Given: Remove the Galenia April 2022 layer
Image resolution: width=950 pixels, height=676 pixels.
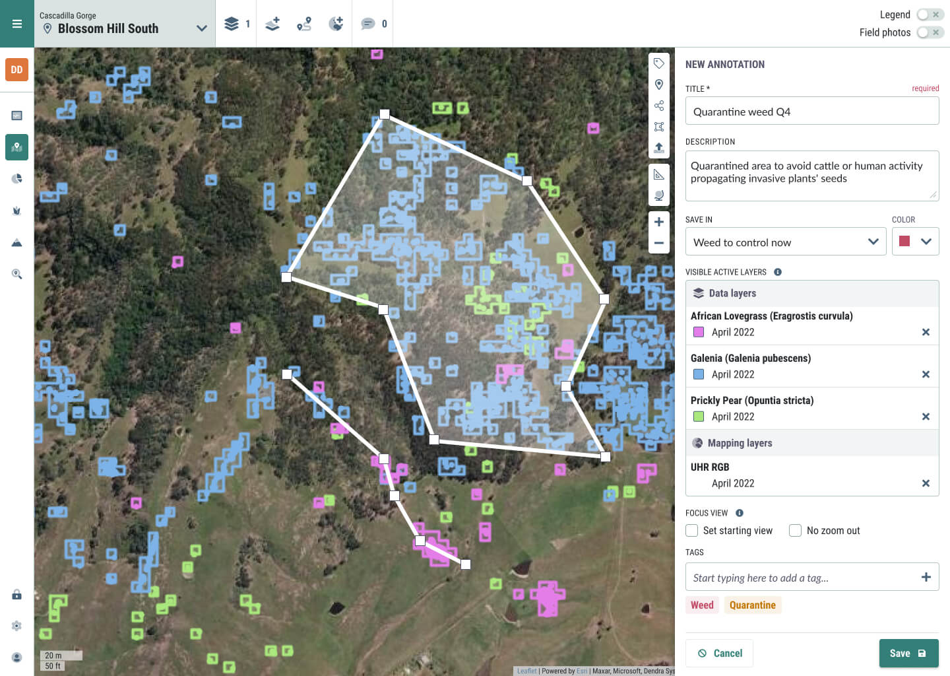Looking at the screenshot, I should 926,374.
